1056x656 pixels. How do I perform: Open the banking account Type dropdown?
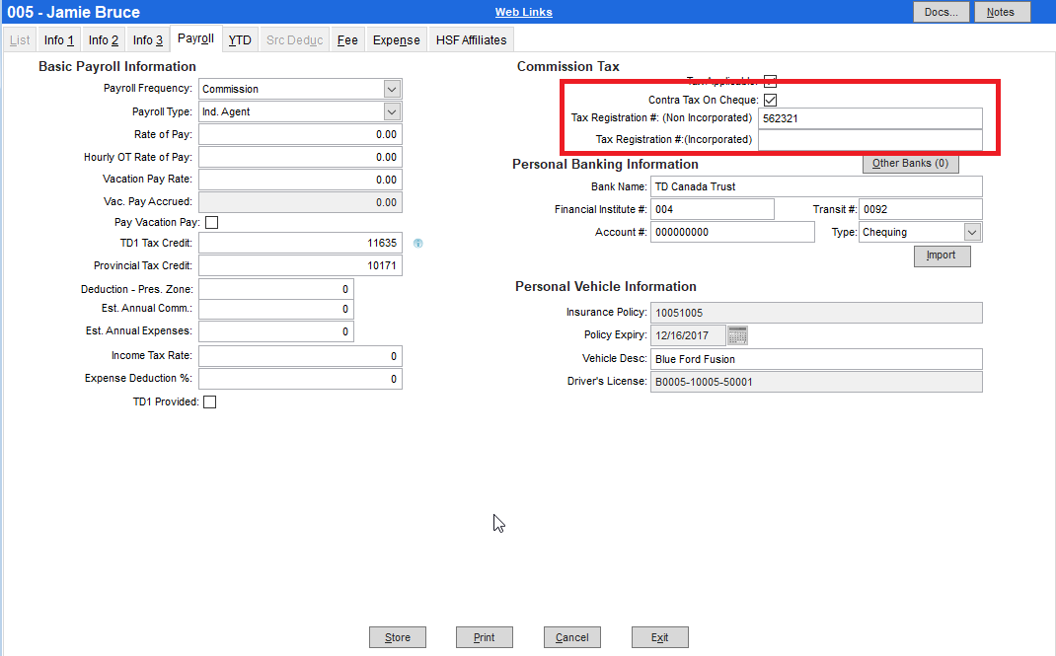tap(971, 231)
